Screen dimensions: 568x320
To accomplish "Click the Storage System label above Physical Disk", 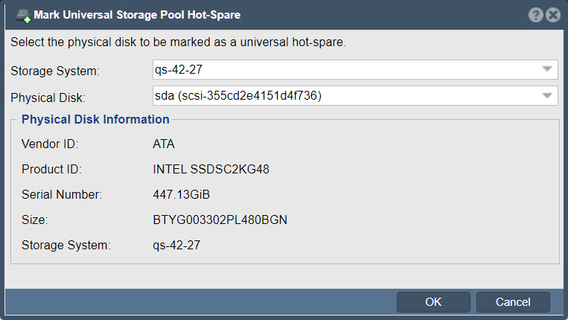I will (x=55, y=71).
